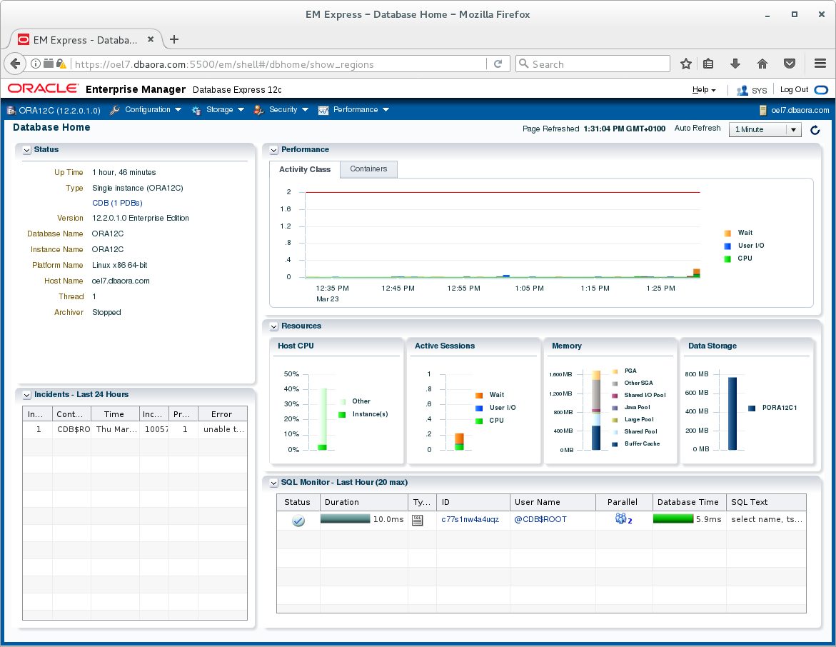The width and height of the screenshot is (836, 647).
Task: Click the SQL text 'select name, ts...' cell
Action: (766, 519)
